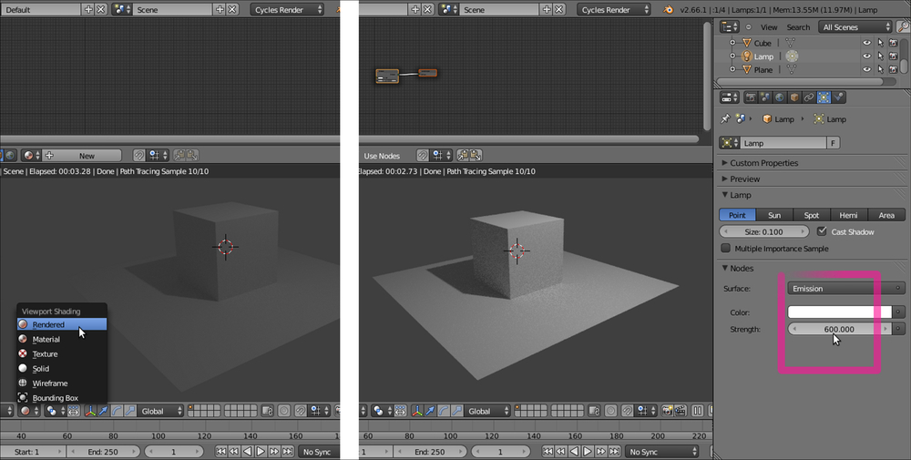
Task: Click the outliner search magnifier icon
Action: point(902,27)
